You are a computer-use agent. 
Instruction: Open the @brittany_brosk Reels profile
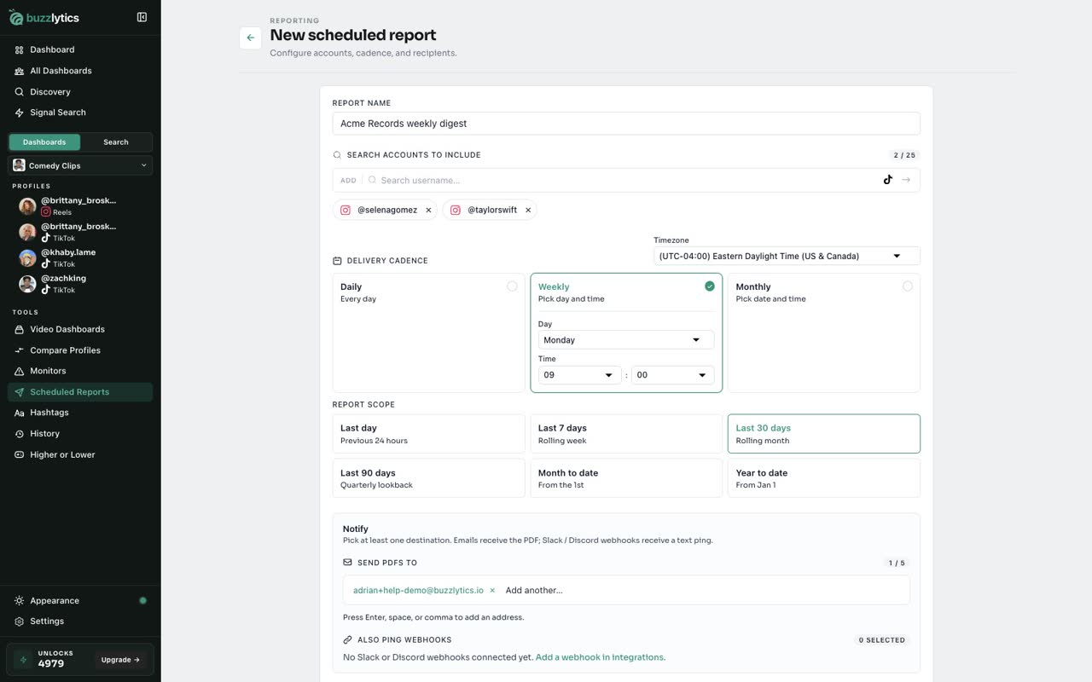(x=80, y=205)
